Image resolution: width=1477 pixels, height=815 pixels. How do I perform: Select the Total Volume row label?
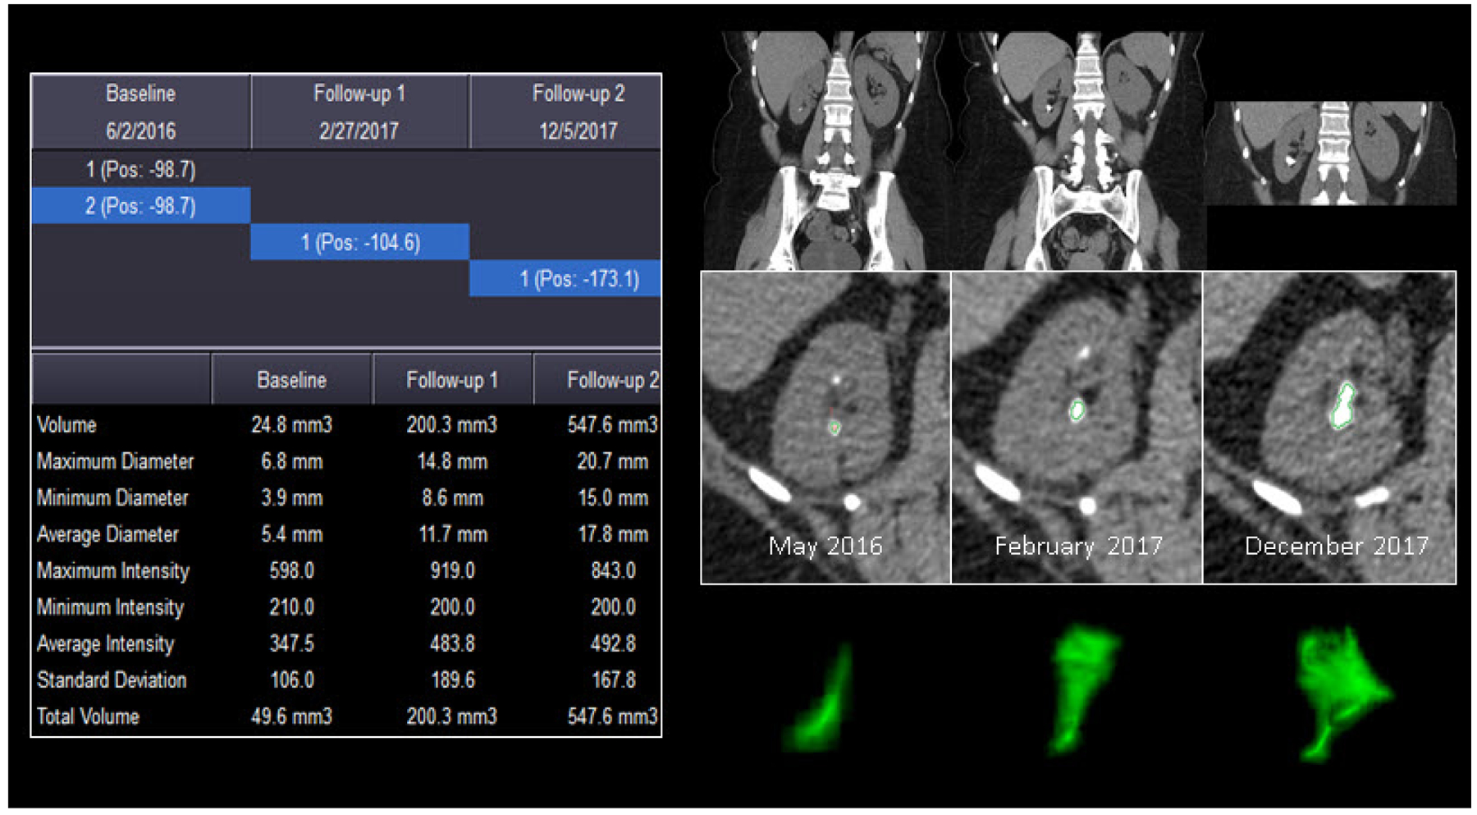tap(88, 717)
